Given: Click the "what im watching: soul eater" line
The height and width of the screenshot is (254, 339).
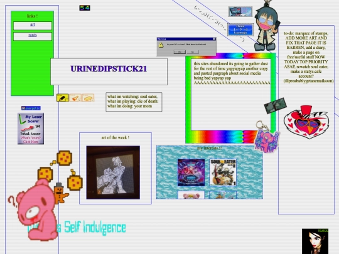Looking at the screenshot, I should click(x=132, y=97).
